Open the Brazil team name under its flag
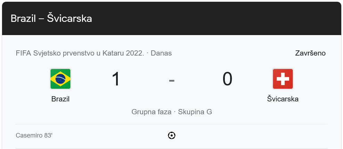343x149 pixels. click(60, 99)
